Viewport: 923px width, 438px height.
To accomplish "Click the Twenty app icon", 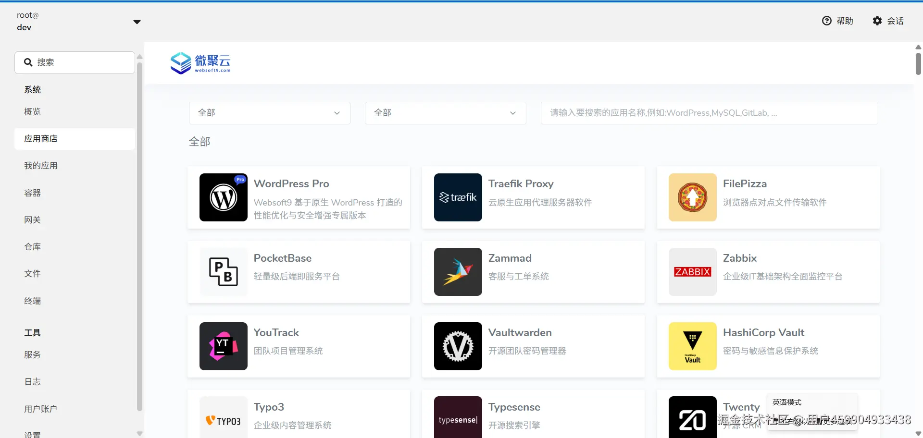I will [x=693, y=417].
